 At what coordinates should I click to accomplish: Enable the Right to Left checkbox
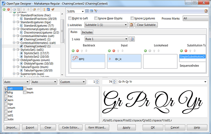click(70, 18)
